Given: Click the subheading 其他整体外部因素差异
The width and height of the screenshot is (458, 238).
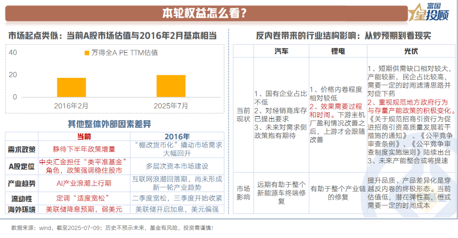Looking at the screenshot, I should [x=109, y=124].
